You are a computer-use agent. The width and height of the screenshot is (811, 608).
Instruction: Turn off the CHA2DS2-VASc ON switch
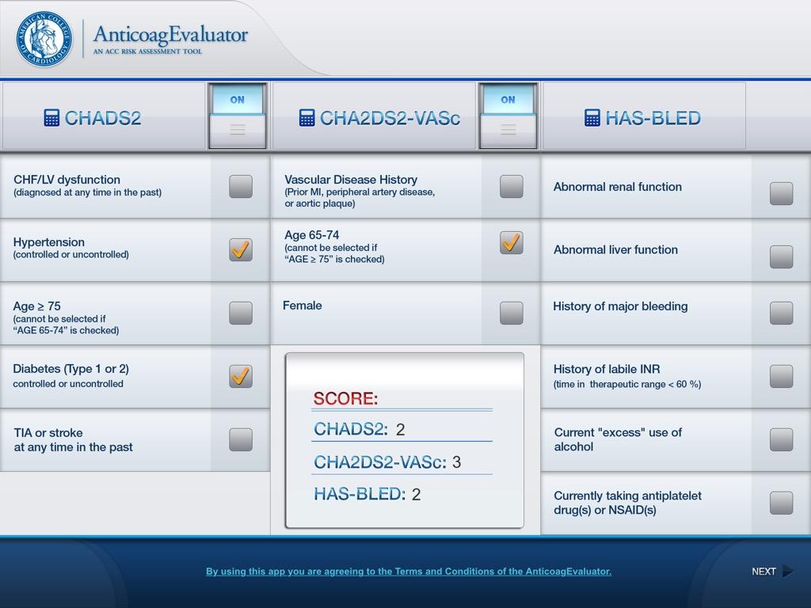(x=508, y=116)
